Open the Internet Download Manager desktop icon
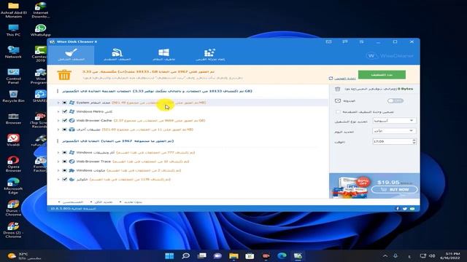The image size is (467, 262). [40, 10]
